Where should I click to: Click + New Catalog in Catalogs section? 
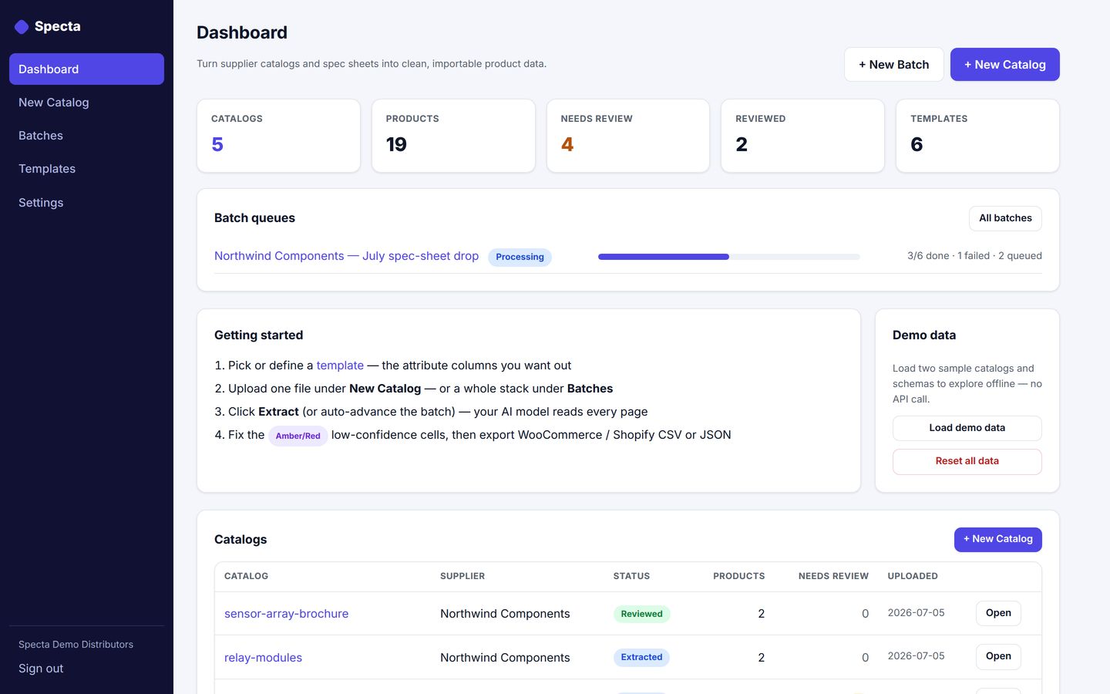coord(997,539)
